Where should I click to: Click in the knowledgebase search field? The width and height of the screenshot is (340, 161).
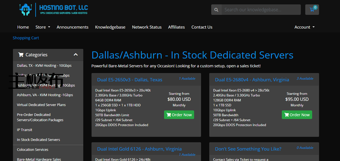261,10
